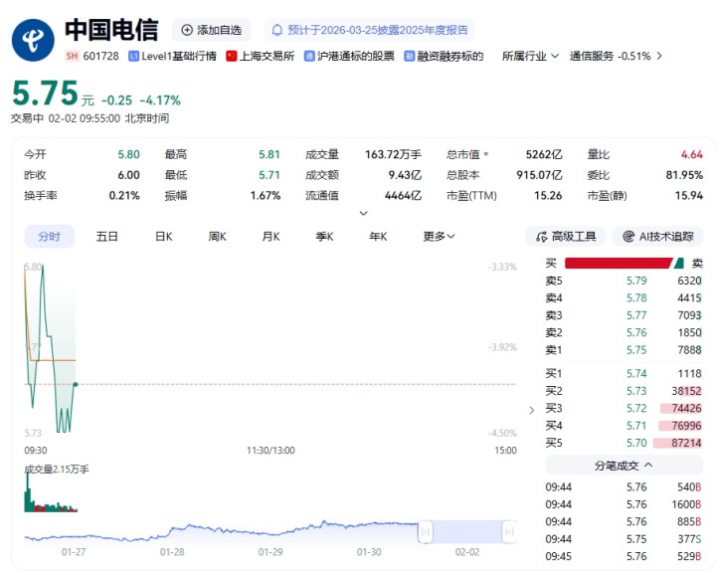Collapse order book with side arrow

[531, 410]
